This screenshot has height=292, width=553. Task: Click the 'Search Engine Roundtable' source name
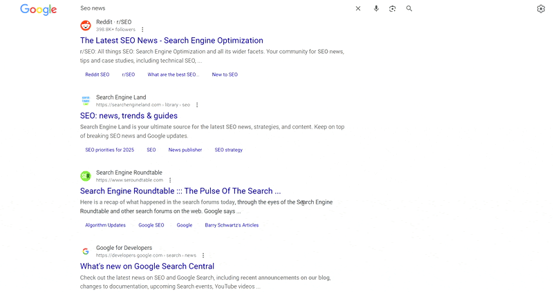[x=129, y=173]
